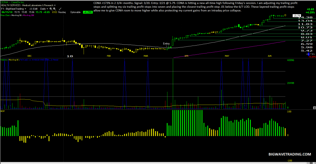Zoom out with the minus magnifier icon
The width and height of the screenshot is (316, 164).
coord(54,9)
